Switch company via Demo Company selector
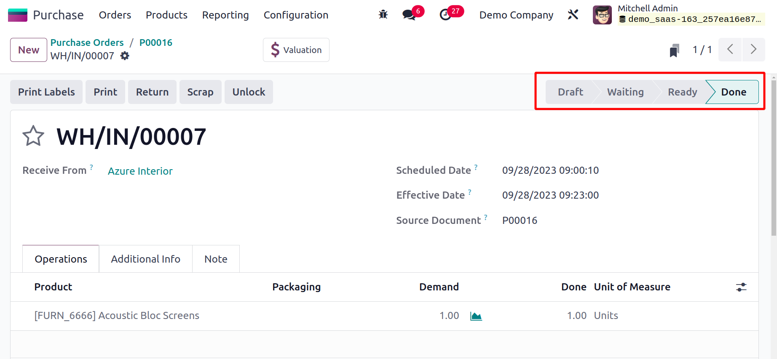Image resolution: width=777 pixels, height=359 pixels. (x=516, y=15)
